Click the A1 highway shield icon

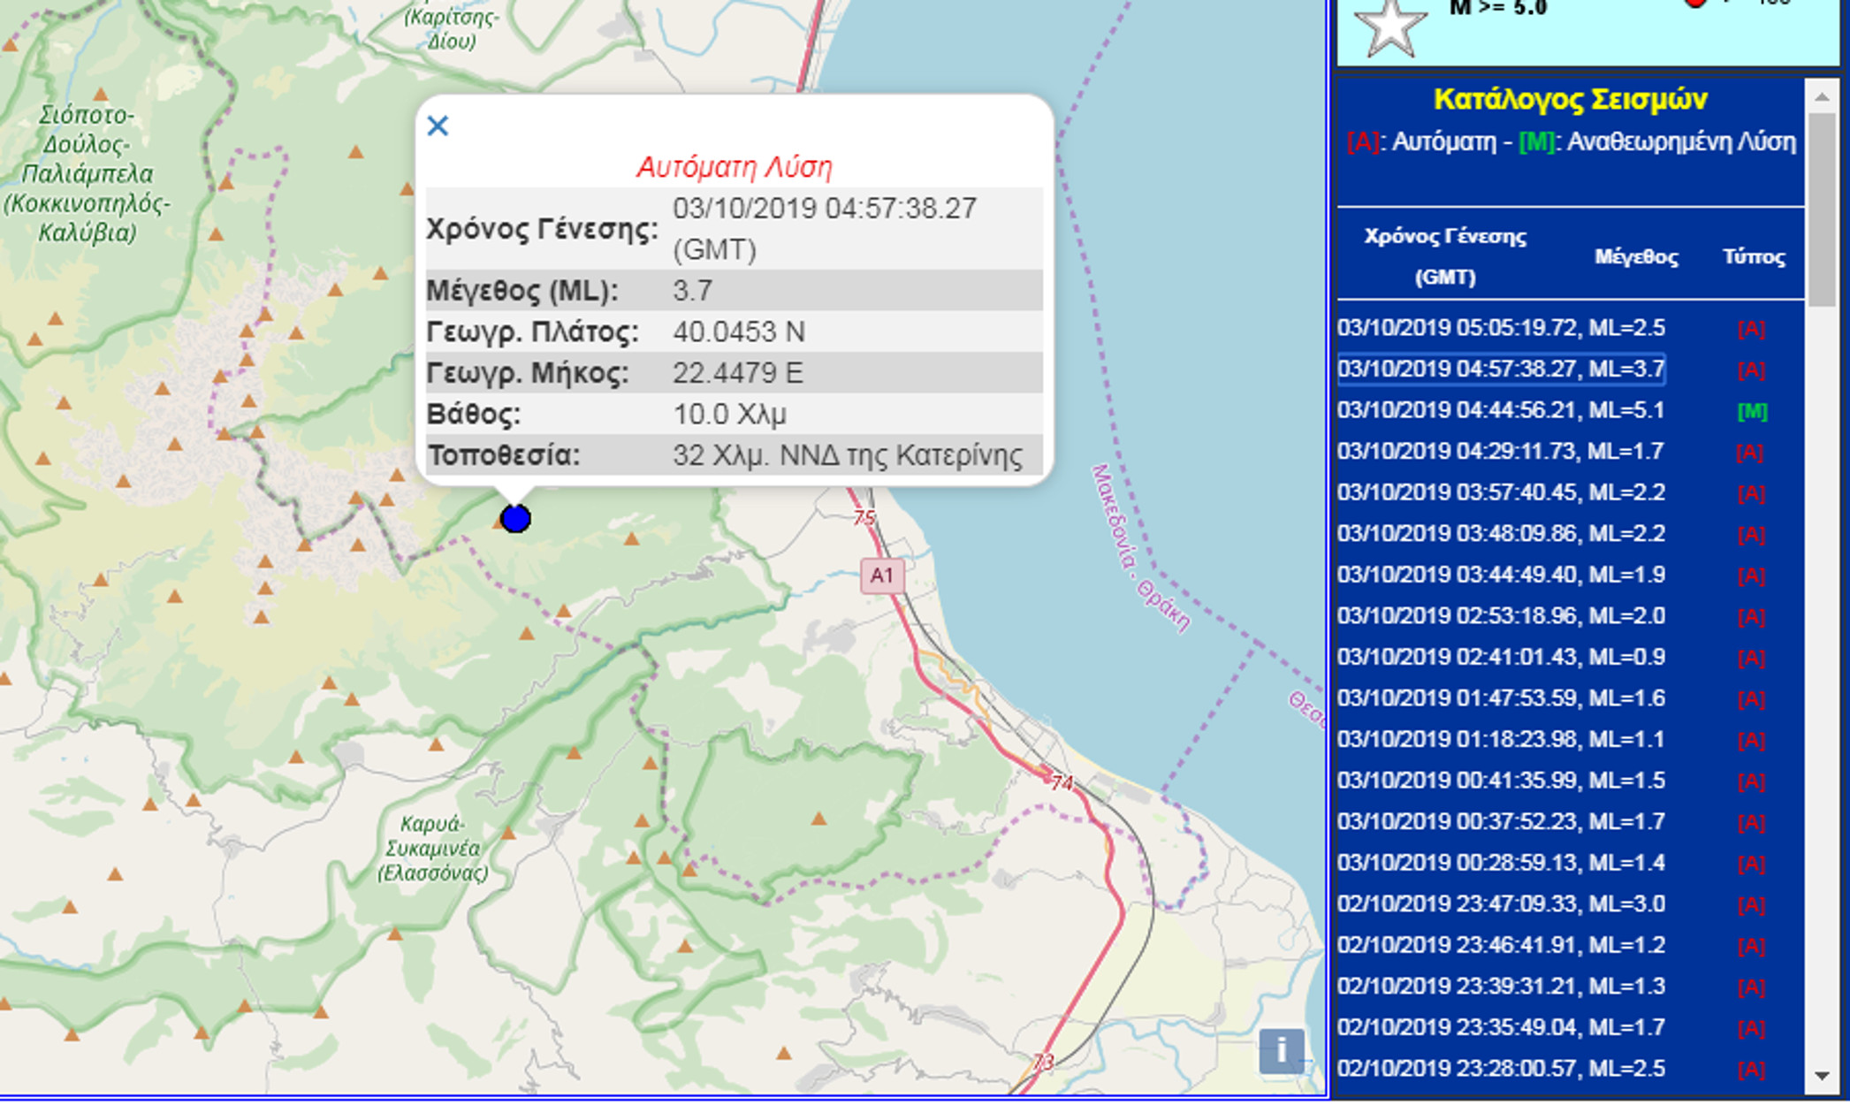tap(882, 576)
